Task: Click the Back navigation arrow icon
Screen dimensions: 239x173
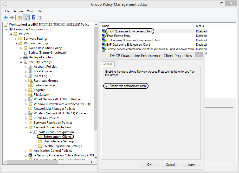Action: [x=6, y=17]
